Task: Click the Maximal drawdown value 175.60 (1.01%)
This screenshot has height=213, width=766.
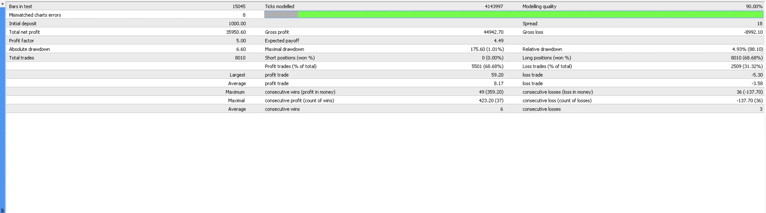Action: coord(487,49)
